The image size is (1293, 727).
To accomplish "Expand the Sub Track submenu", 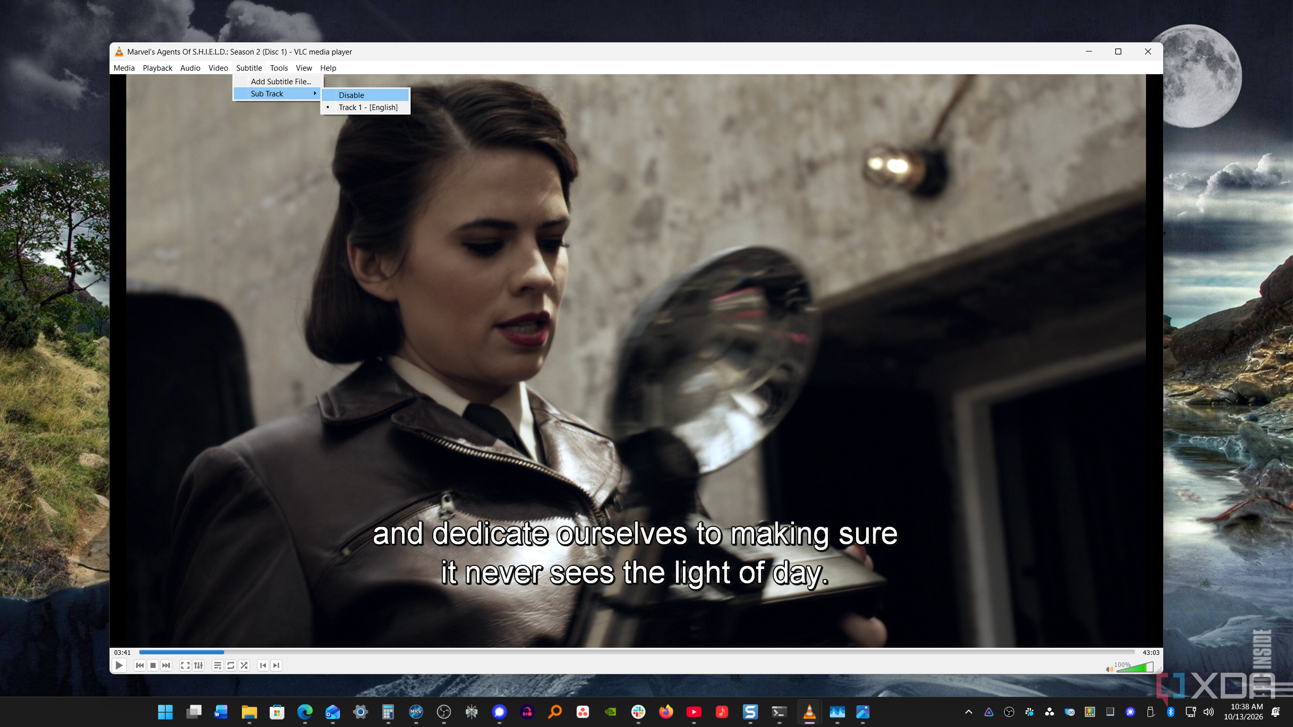I will coord(277,93).
